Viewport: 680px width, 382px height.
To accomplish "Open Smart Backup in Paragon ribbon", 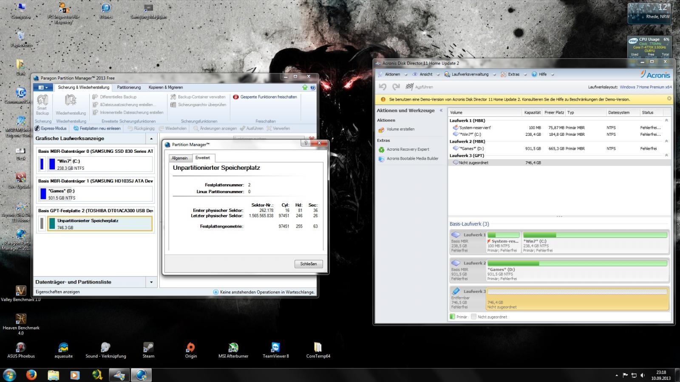I will (x=42, y=104).
